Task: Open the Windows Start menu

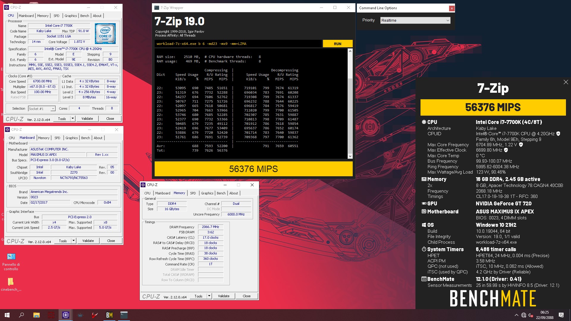Action: tap(7, 315)
